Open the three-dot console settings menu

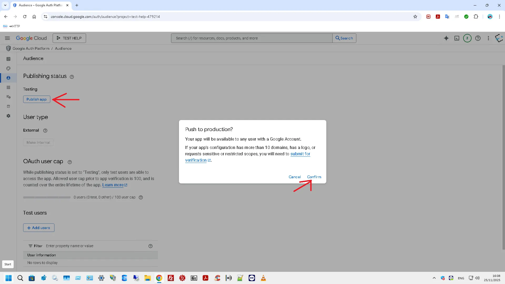click(488, 38)
